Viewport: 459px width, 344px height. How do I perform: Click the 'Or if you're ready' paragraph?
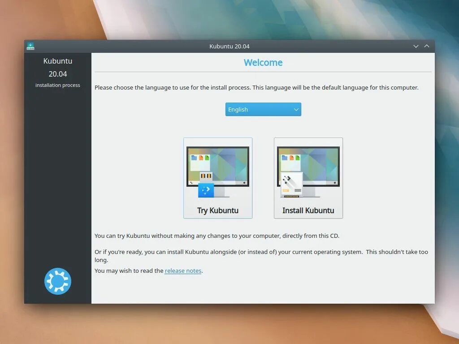click(x=261, y=256)
